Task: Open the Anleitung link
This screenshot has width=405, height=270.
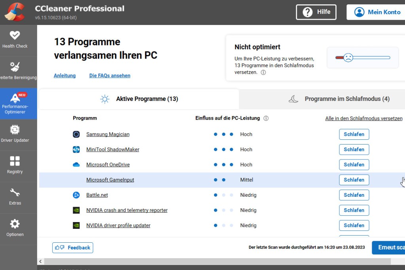Action: 64,76
